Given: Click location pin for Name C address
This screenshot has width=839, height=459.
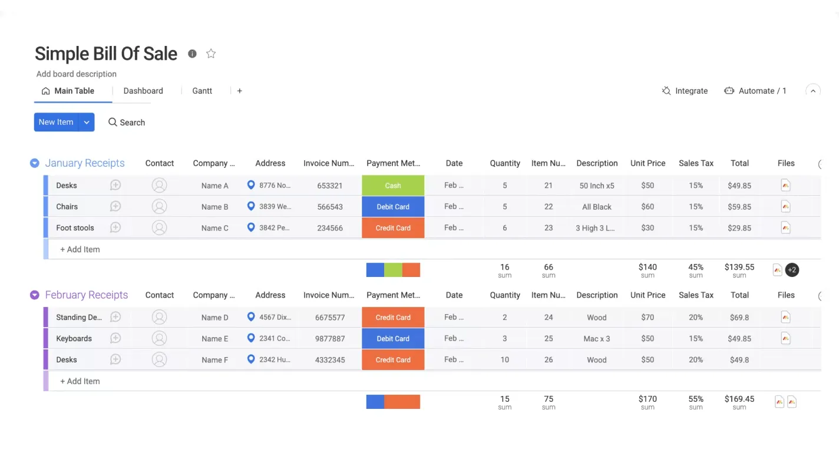Looking at the screenshot, I should [251, 227].
